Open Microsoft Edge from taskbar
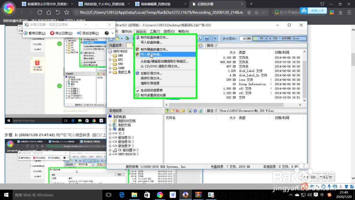This screenshot has height=200, width=355. (121, 195)
